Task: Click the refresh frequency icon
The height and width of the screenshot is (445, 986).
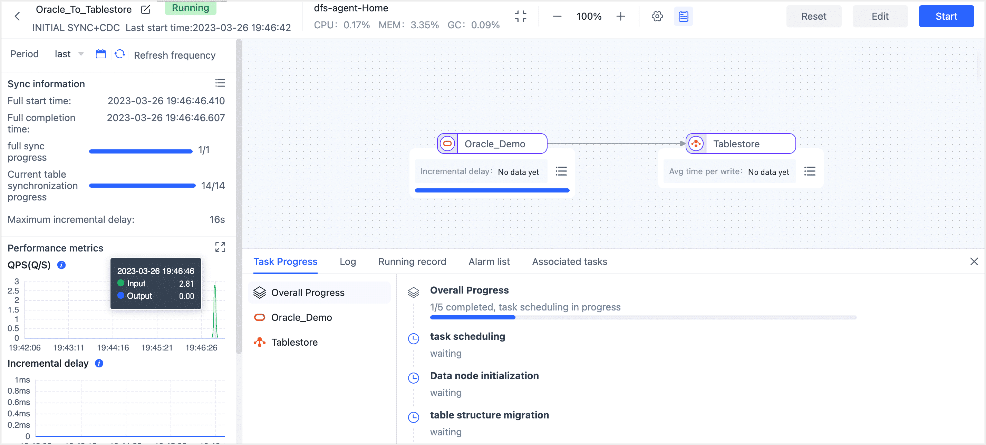Action: pos(120,54)
